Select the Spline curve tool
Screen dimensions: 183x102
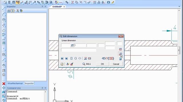click(4, 39)
